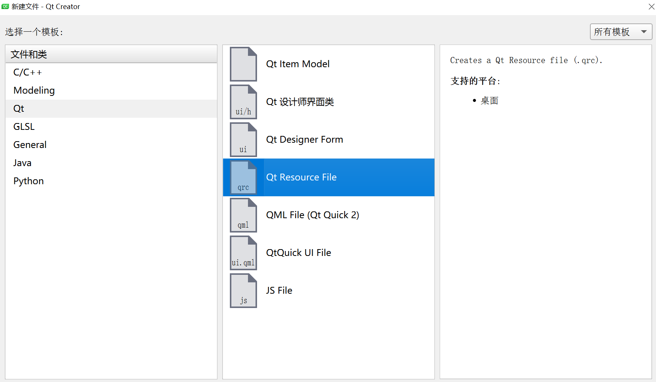Click the 支持的平台 label
Viewport: 656px width, 382px height.
pos(475,81)
